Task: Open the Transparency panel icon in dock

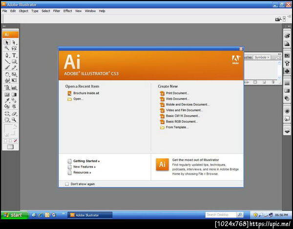Action: pos(287,99)
